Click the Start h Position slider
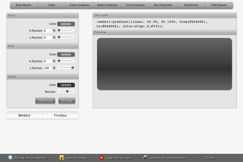Viewport: 243px width, 162px height. [66, 30]
